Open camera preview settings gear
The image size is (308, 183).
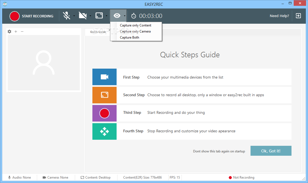(x=9, y=31)
